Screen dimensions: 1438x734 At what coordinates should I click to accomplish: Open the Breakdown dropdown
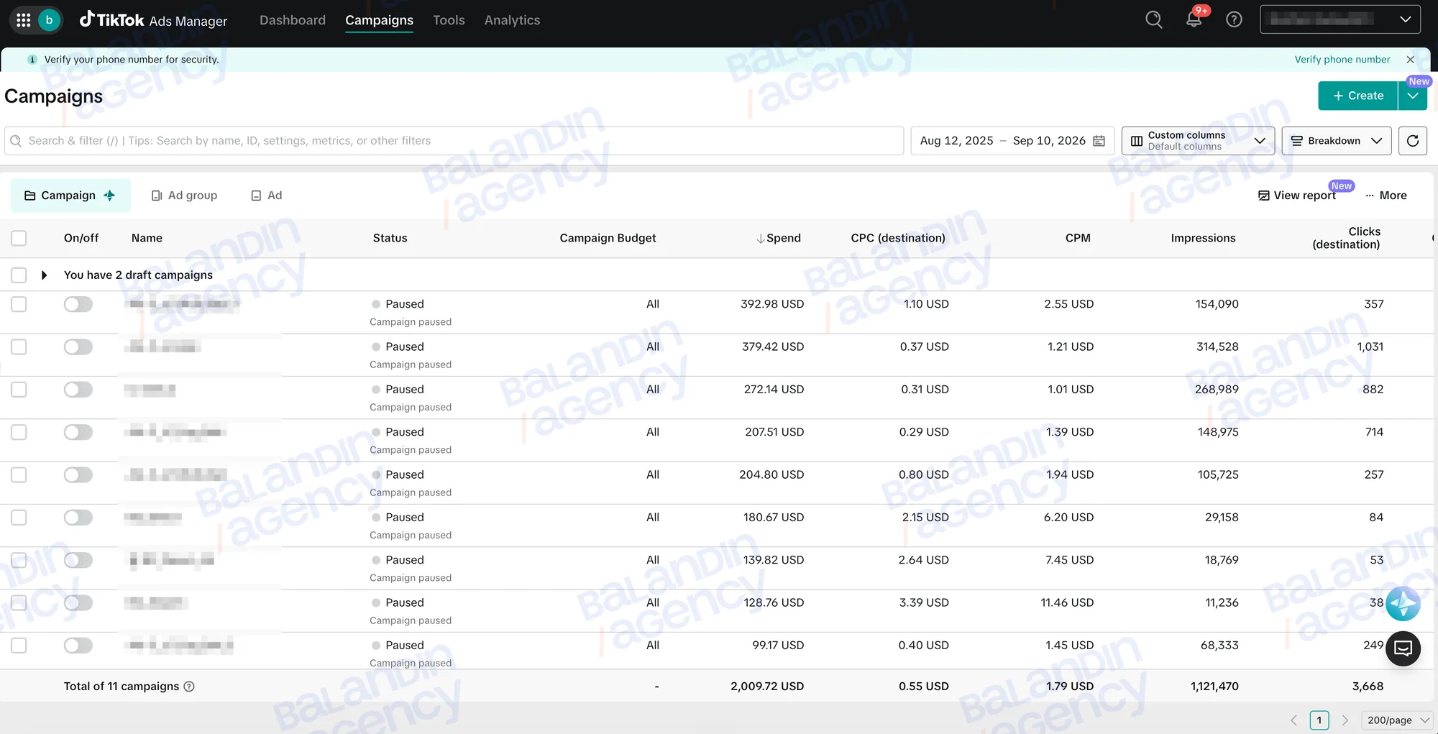click(1336, 141)
